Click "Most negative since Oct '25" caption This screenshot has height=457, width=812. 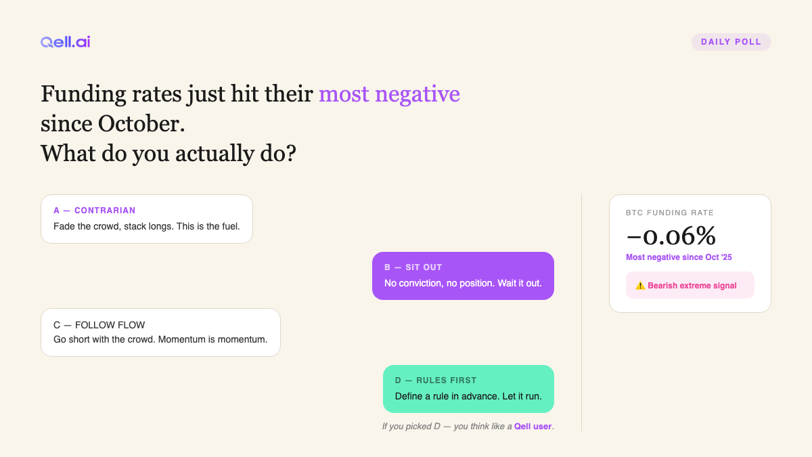pyautogui.click(x=679, y=257)
